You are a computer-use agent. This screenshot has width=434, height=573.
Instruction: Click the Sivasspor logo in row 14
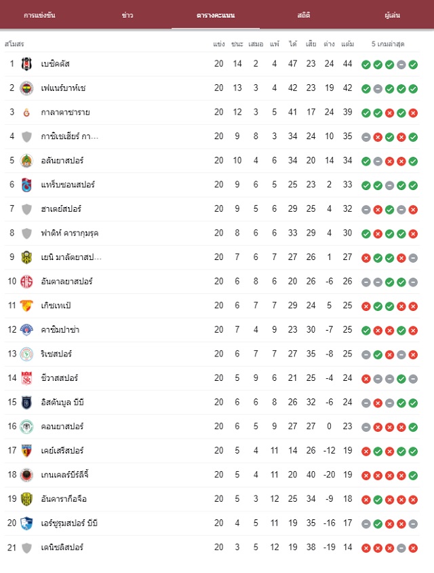[26, 378]
